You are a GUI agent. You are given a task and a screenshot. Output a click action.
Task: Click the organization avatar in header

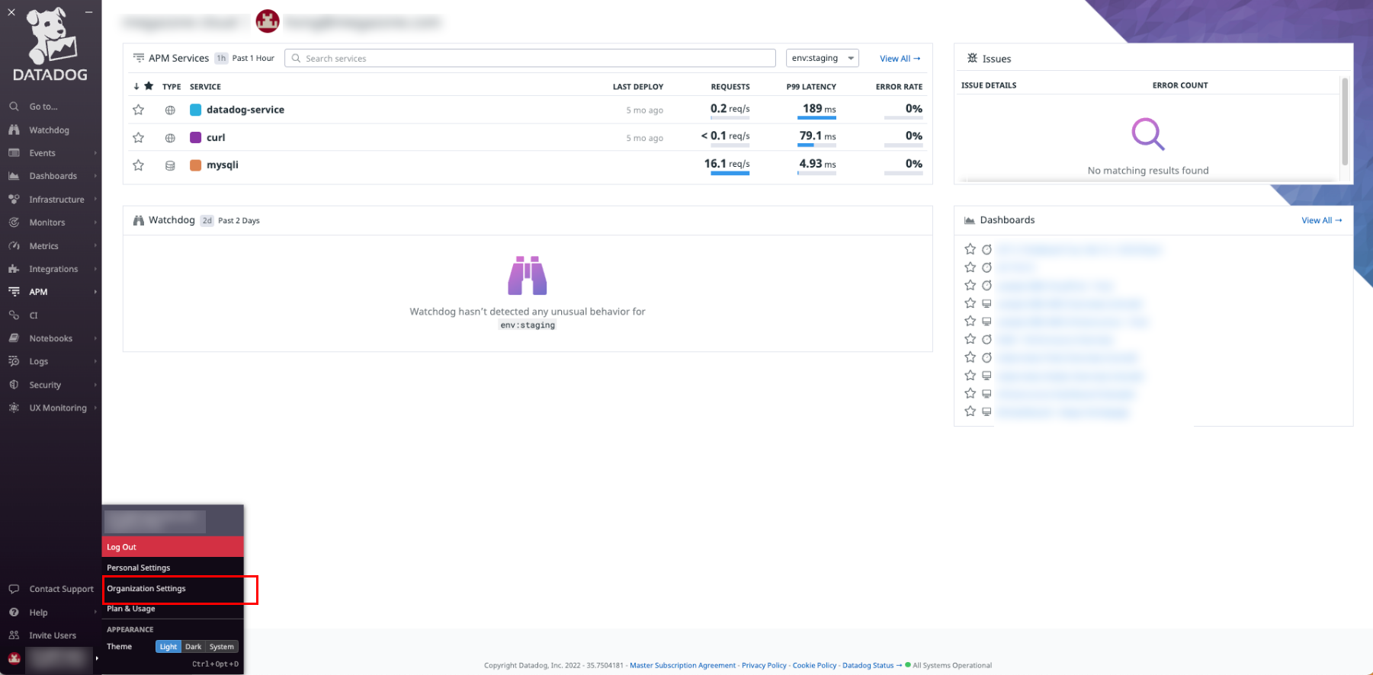(268, 21)
